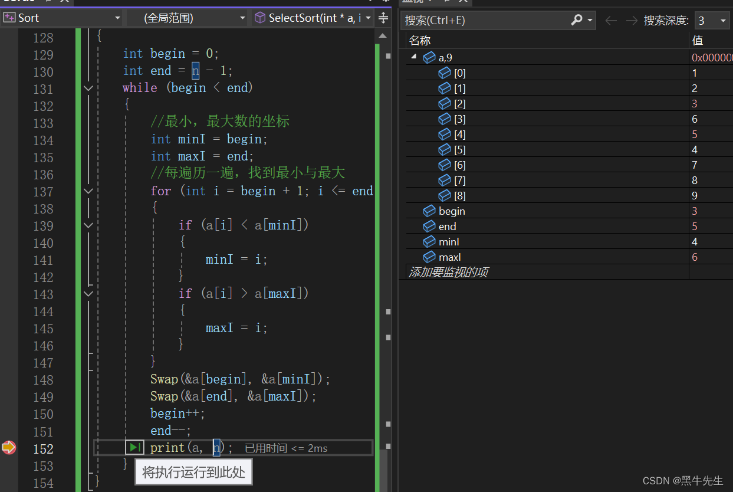Click the Swap(&a[end], &a[maxI]) code line
Image resolution: width=733 pixels, height=492 pixels.
(x=234, y=396)
